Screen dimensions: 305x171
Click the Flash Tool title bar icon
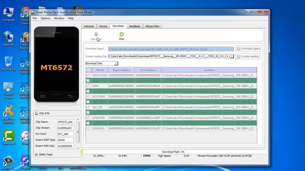click(x=33, y=12)
